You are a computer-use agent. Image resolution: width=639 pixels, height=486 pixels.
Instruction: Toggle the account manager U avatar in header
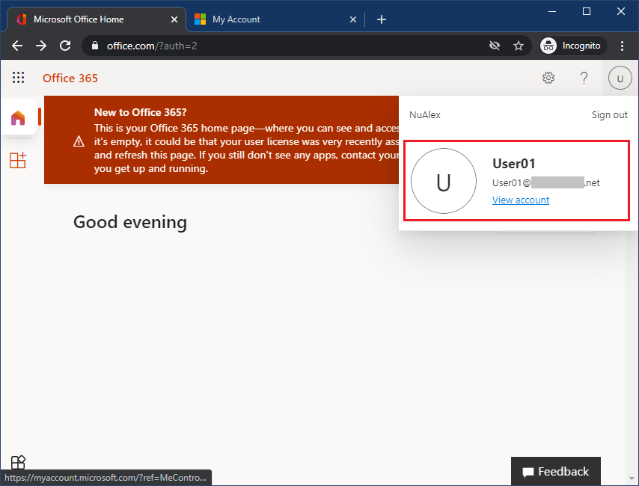coord(620,78)
